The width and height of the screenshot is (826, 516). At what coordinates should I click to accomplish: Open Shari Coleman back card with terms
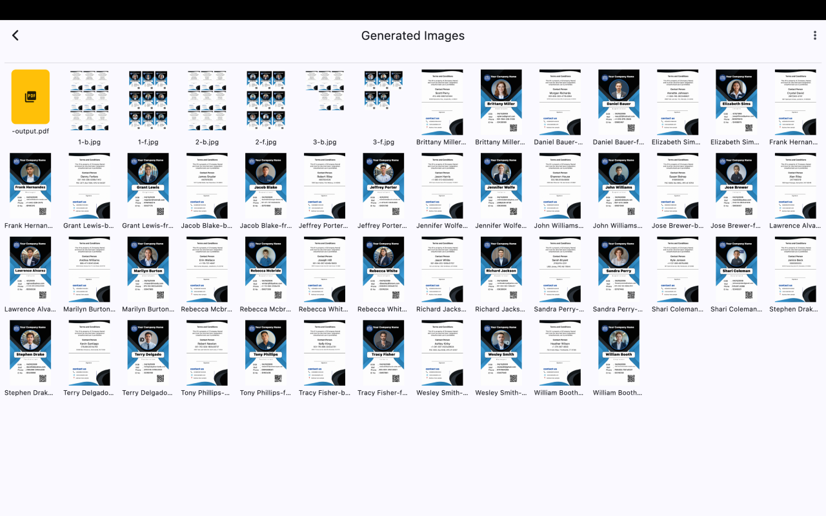(x=678, y=270)
